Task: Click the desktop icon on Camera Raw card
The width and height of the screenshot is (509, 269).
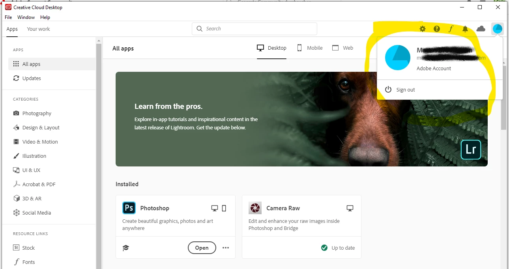Action: [350, 208]
